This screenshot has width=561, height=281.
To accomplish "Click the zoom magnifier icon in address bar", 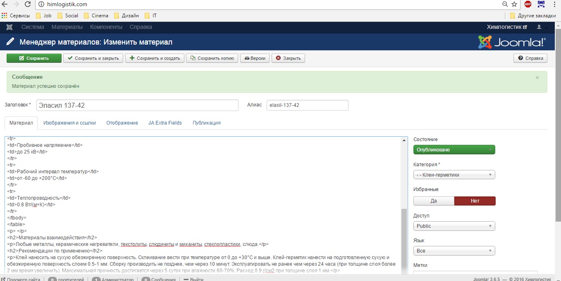I will point(505,5).
